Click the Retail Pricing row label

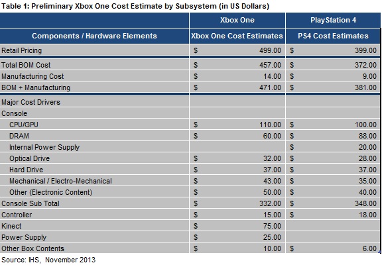tap(22, 50)
